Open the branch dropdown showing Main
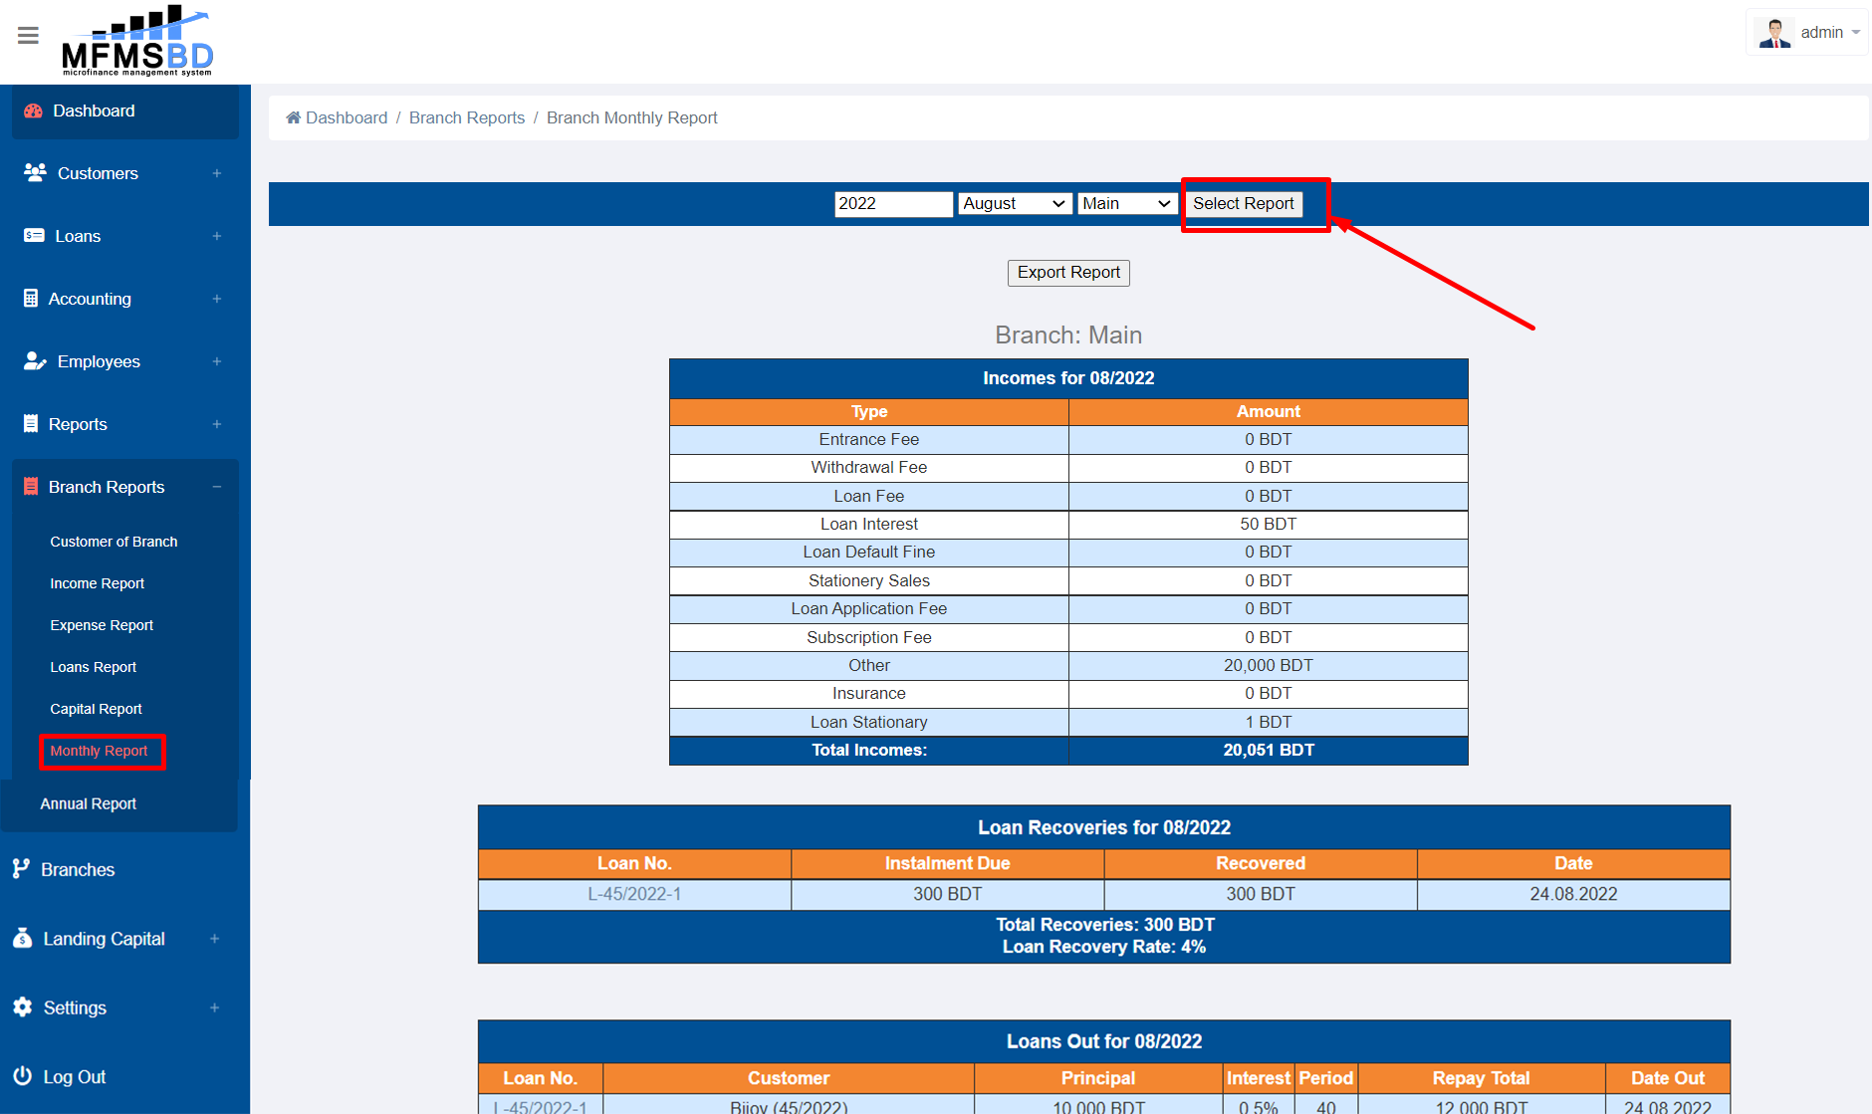This screenshot has height=1114, width=1872. [1127, 203]
